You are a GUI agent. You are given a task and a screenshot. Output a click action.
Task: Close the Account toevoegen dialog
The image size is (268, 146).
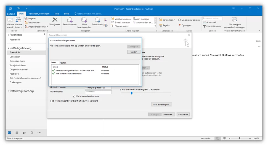click(x=189, y=35)
